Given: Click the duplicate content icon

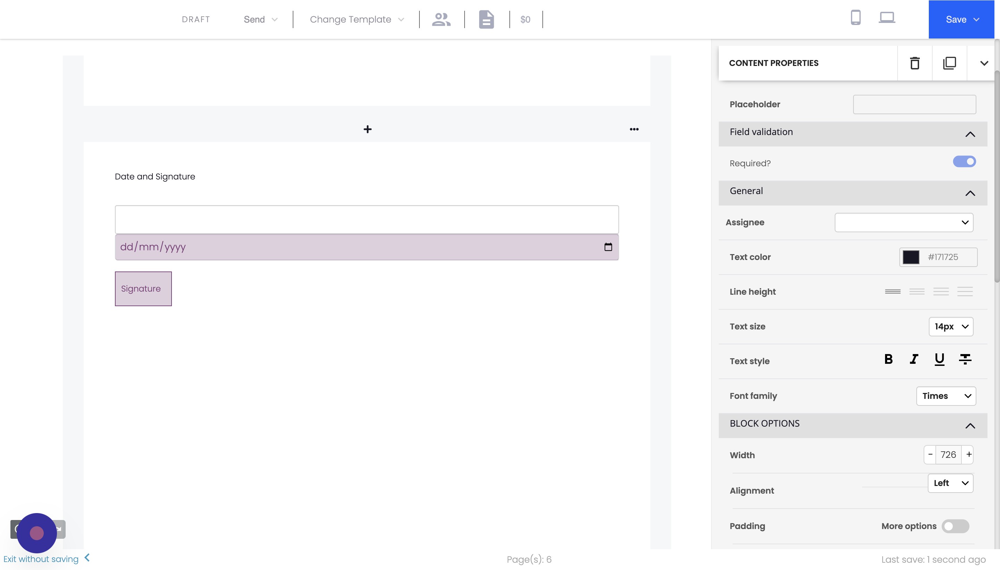Looking at the screenshot, I should (x=949, y=63).
